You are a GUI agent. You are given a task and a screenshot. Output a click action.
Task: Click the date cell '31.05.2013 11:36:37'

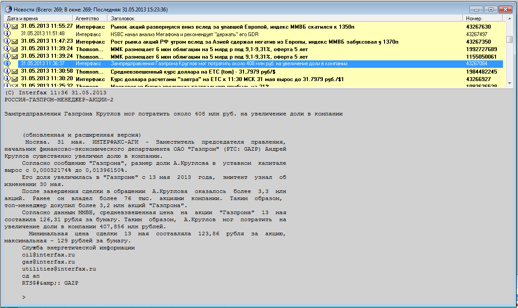(43, 63)
